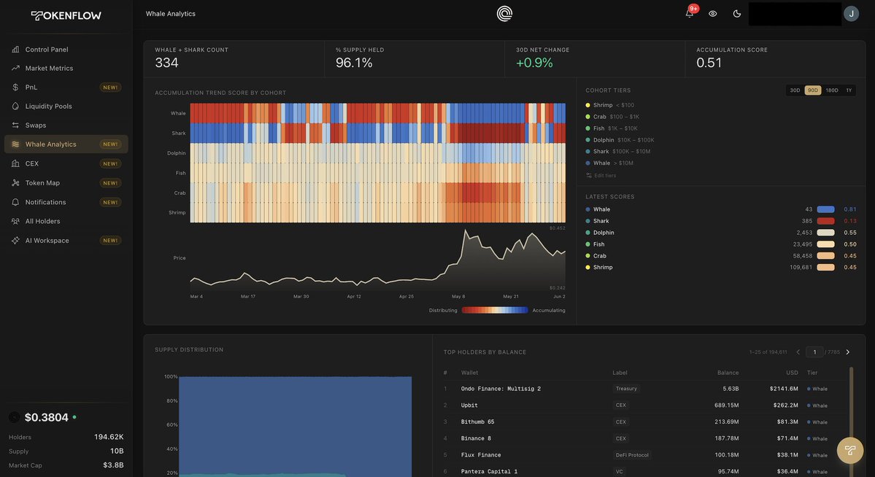Screen dimensions: 875x477
Task: Click the CEX building icon
Action: [x=15, y=163]
